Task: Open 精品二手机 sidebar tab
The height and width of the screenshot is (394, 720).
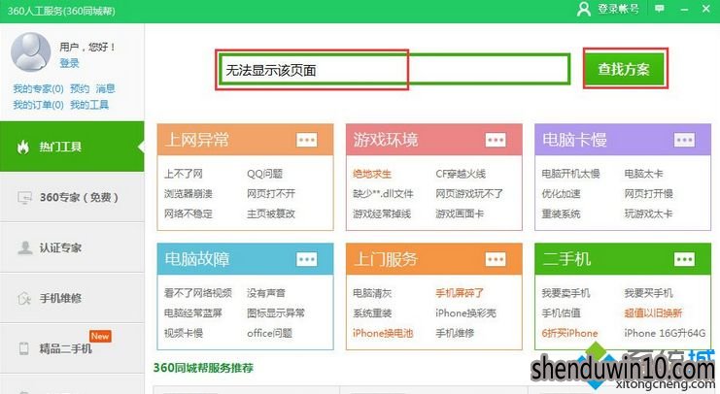Action: pos(72,348)
